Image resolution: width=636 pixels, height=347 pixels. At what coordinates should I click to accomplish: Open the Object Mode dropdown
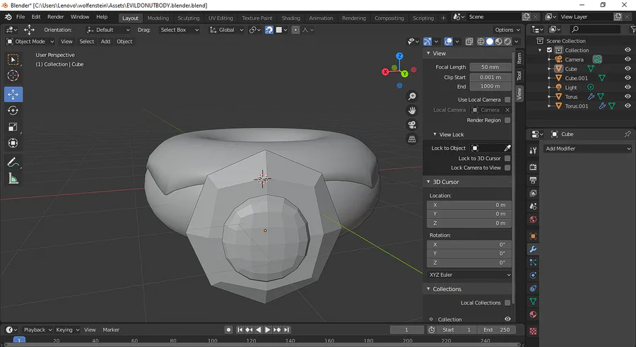(30, 42)
